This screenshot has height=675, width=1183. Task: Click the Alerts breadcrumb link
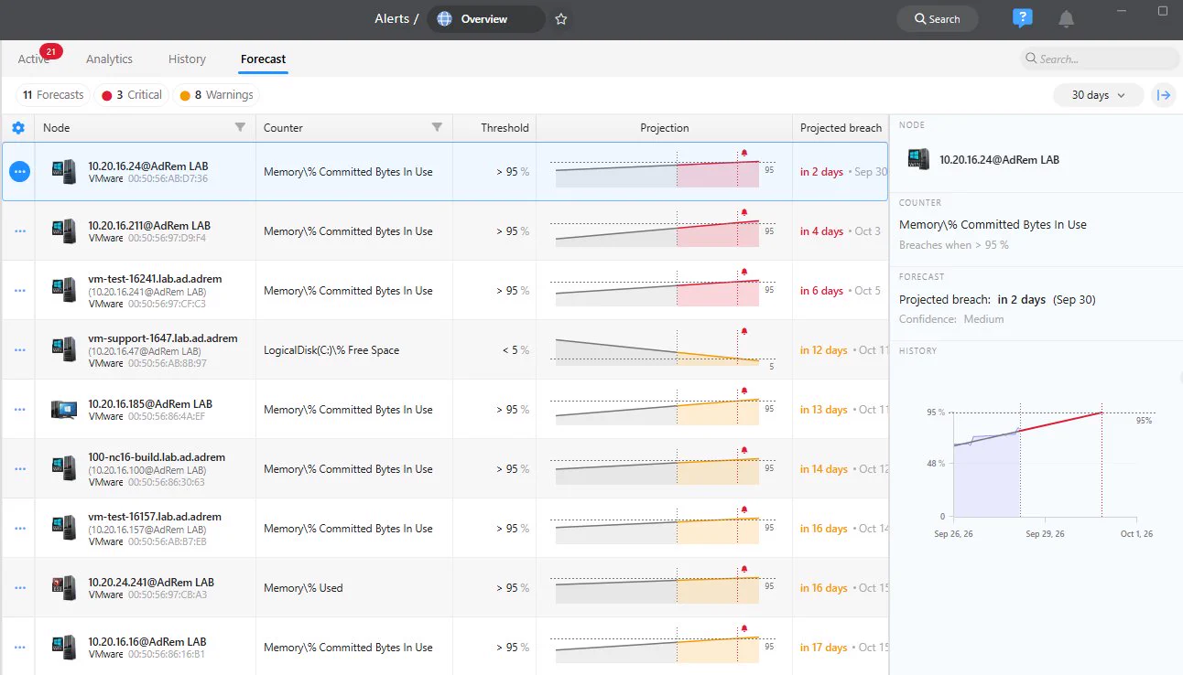pos(392,19)
